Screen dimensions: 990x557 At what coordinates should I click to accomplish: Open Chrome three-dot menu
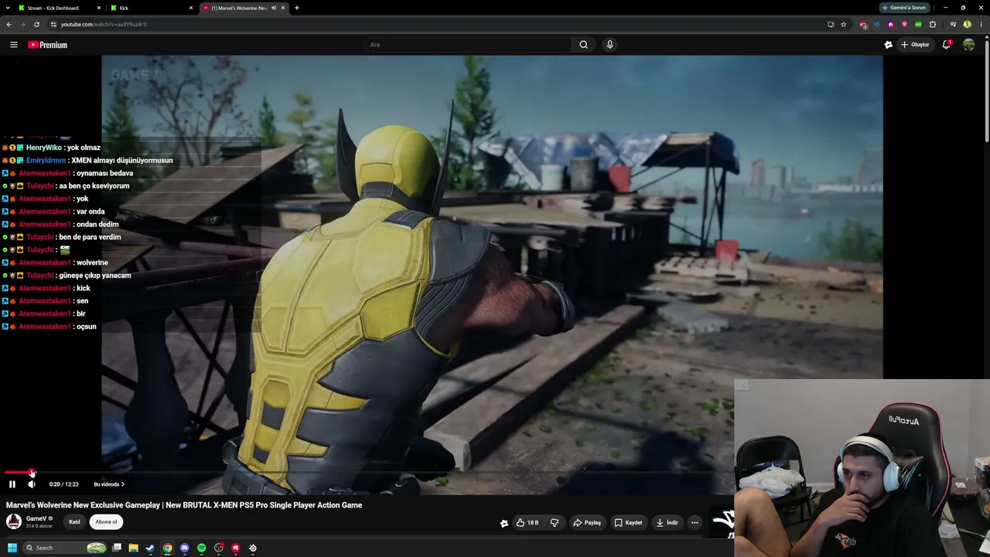[x=981, y=24]
